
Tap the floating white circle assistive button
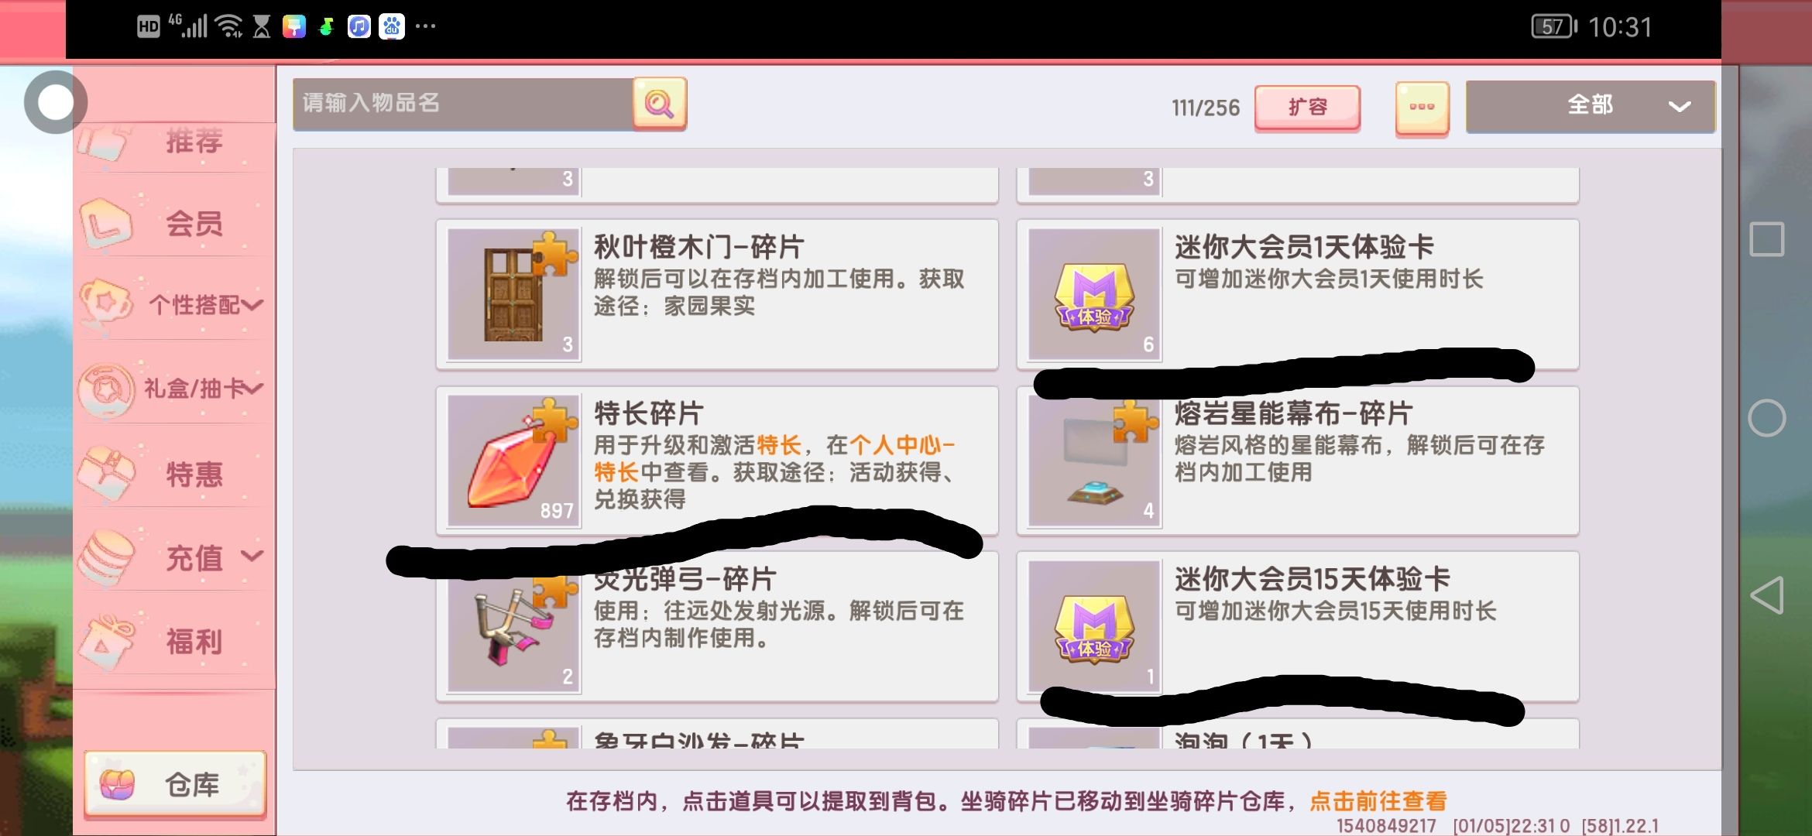[55, 101]
